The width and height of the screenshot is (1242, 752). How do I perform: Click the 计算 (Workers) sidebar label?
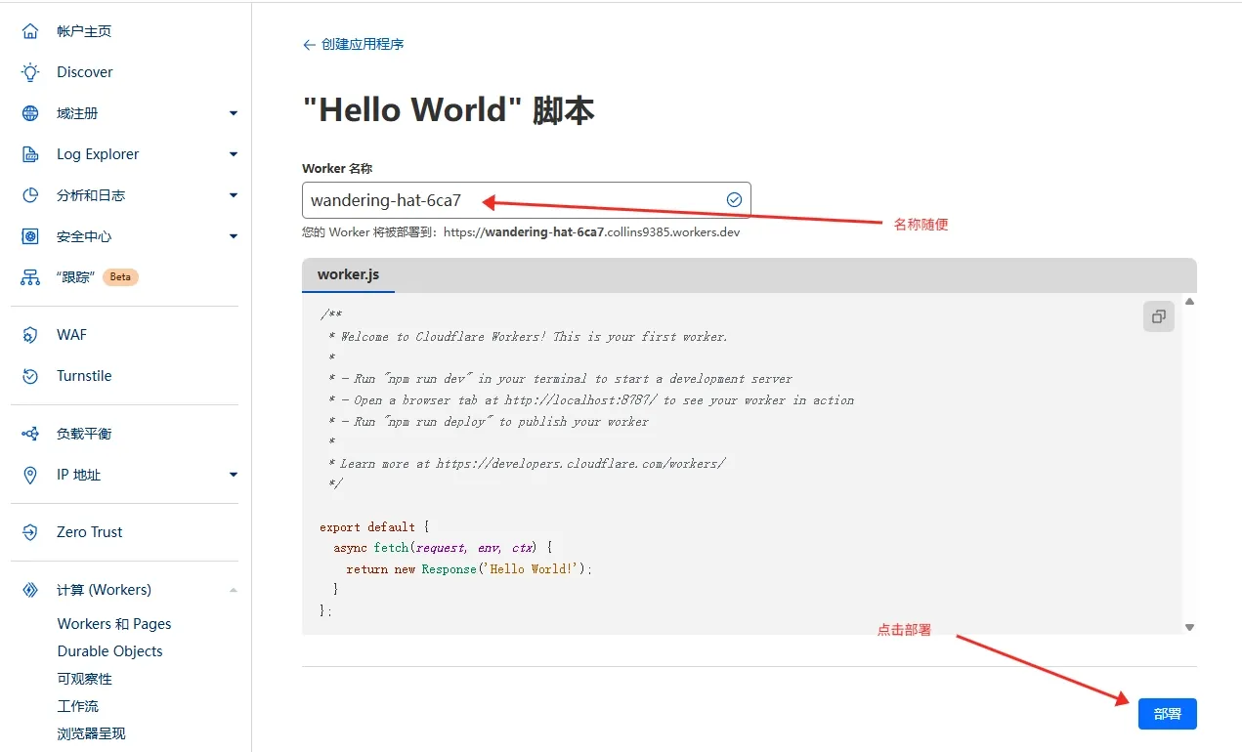coord(105,590)
